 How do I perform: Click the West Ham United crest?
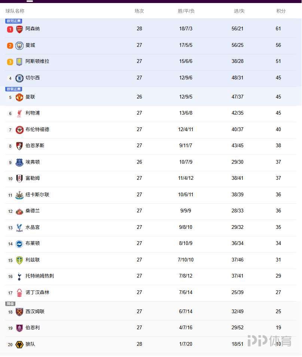point(19,312)
